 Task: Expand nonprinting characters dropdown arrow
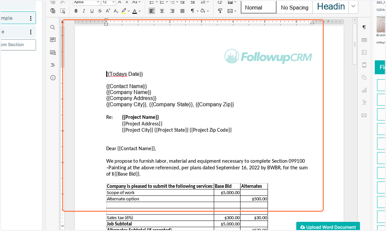coord(197,11)
